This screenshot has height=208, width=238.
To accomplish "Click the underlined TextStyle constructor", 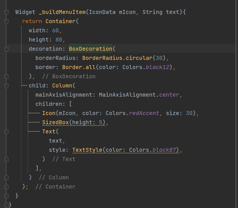I will [87, 150].
